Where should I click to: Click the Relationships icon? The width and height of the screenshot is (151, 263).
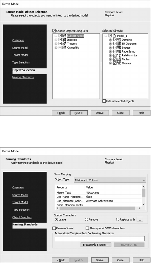coord(119,55)
